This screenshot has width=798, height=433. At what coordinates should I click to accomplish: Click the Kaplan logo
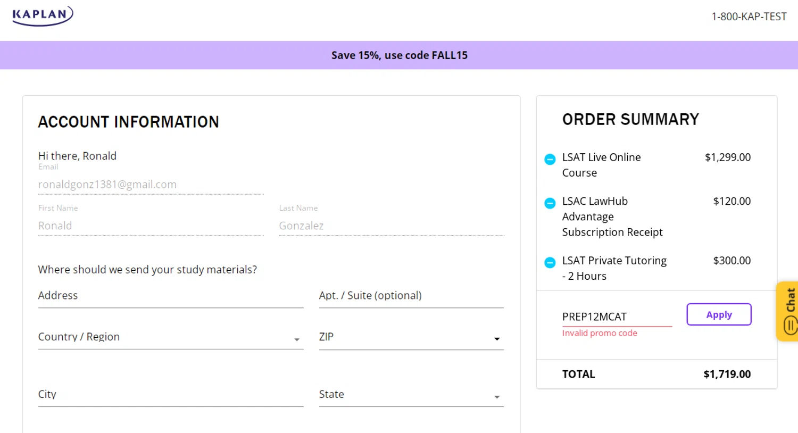coord(43,15)
